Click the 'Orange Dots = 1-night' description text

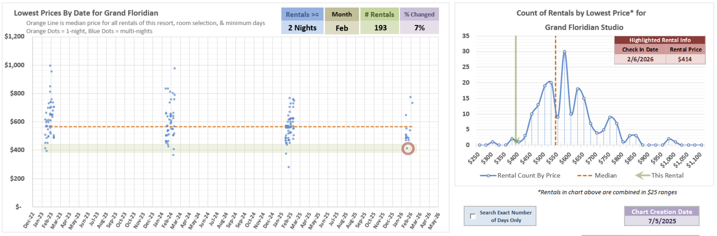89,31
